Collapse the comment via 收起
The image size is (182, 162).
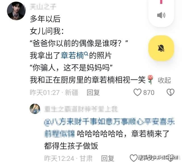[x=164, y=80]
